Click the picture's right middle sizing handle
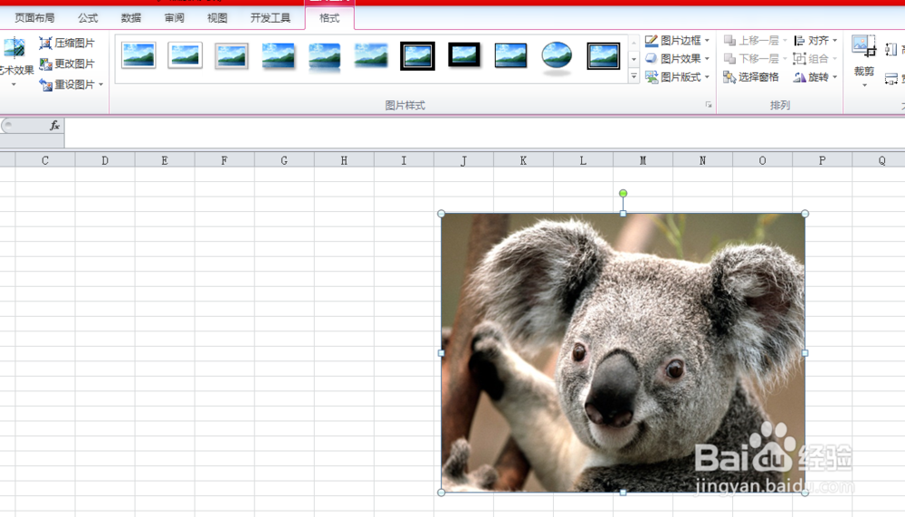This screenshot has width=905, height=517. click(805, 353)
